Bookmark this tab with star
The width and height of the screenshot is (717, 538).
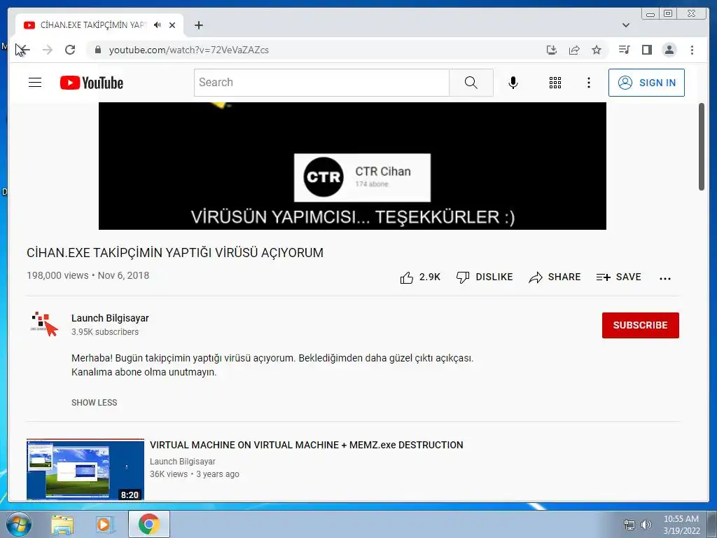(597, 50)
